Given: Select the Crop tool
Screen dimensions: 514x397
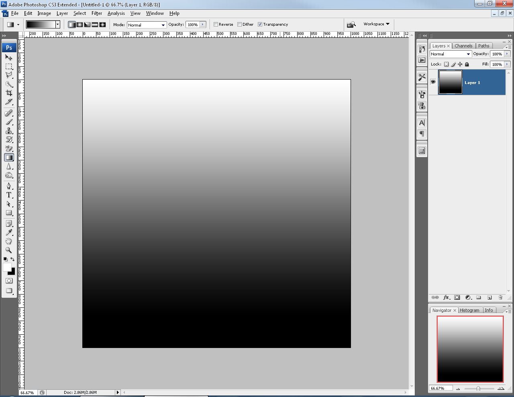Looking at the screenshot, I should (9, 93).
